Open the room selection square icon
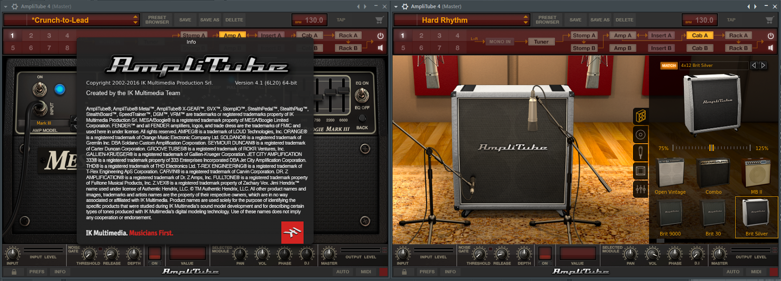Screen dimensions: 781x281 pos(640,171)
